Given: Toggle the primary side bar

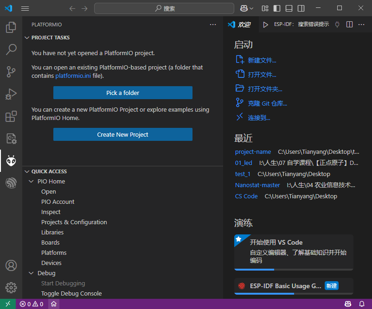Looking at the screenshot, I should click(277, 8).
